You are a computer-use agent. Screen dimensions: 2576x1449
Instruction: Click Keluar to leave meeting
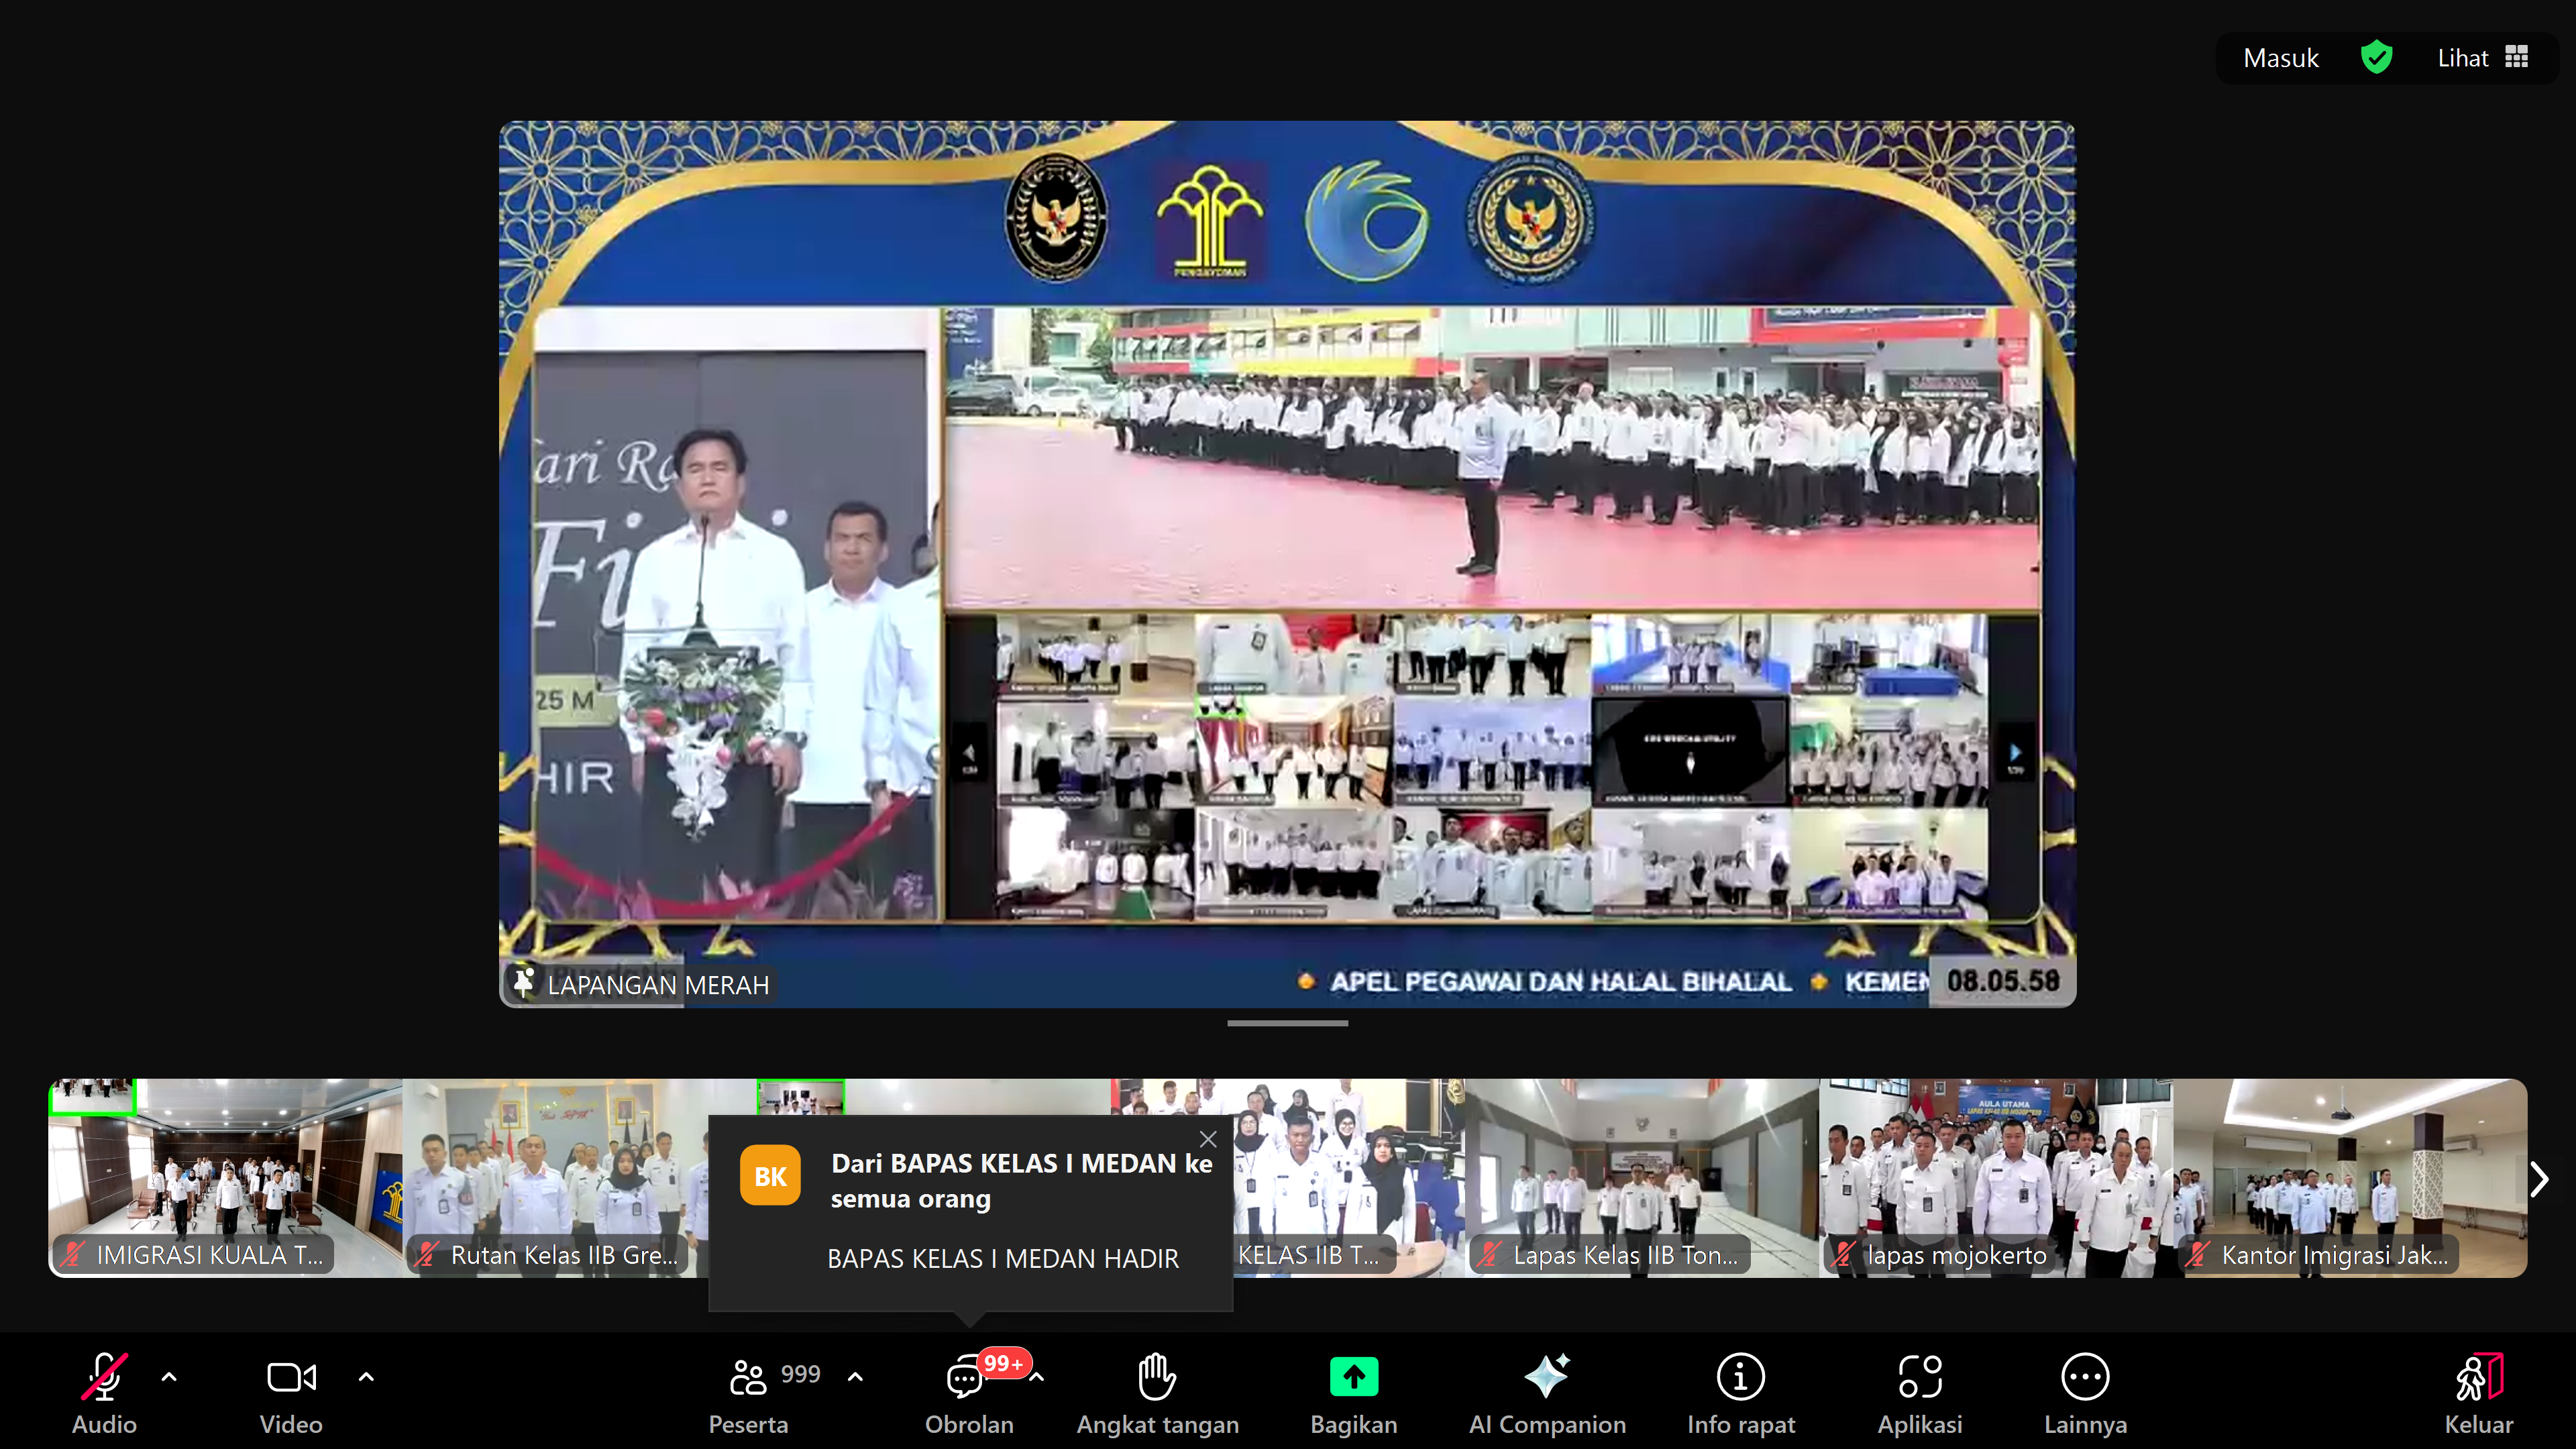click(x=2479, y=1394)
